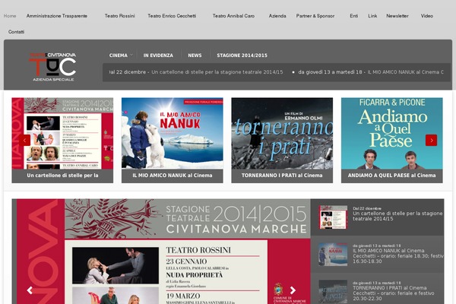Open the Home menu item
The image size is (456, 304).
10,16
